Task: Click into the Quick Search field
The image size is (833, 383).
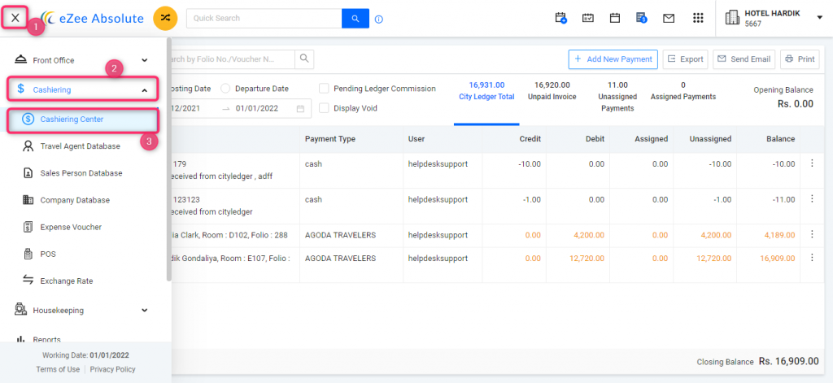Action: (264, 18)
